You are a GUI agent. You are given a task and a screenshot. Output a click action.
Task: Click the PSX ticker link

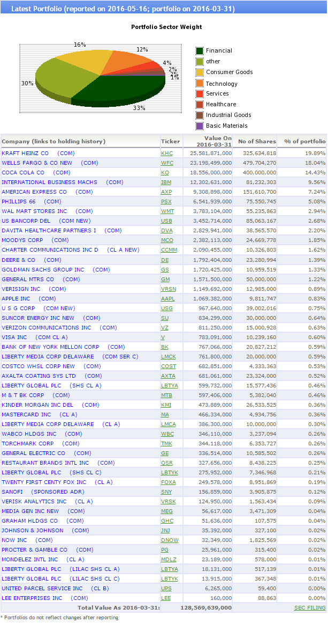(166, 202)
